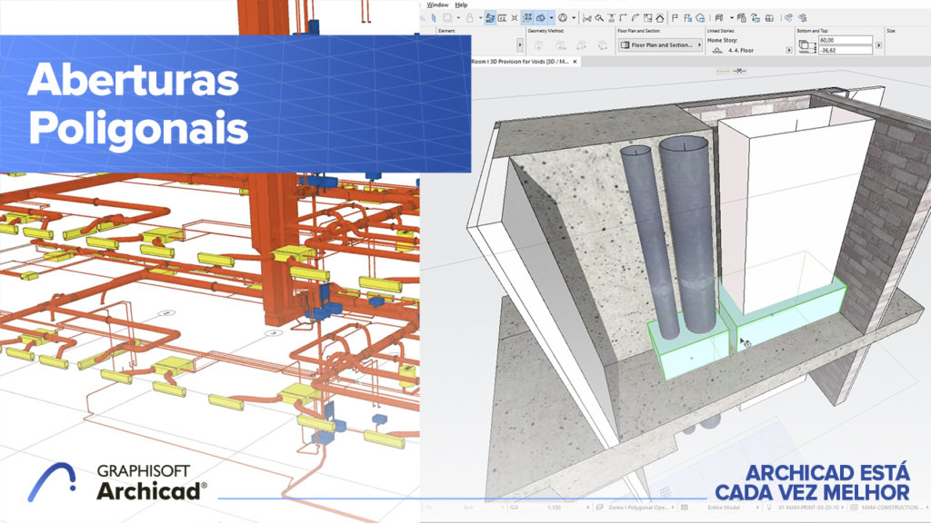Screen dimensions: 931x523
Task: Toggle the highlighted gravity cloud button
Action: (x=541, y=17)
